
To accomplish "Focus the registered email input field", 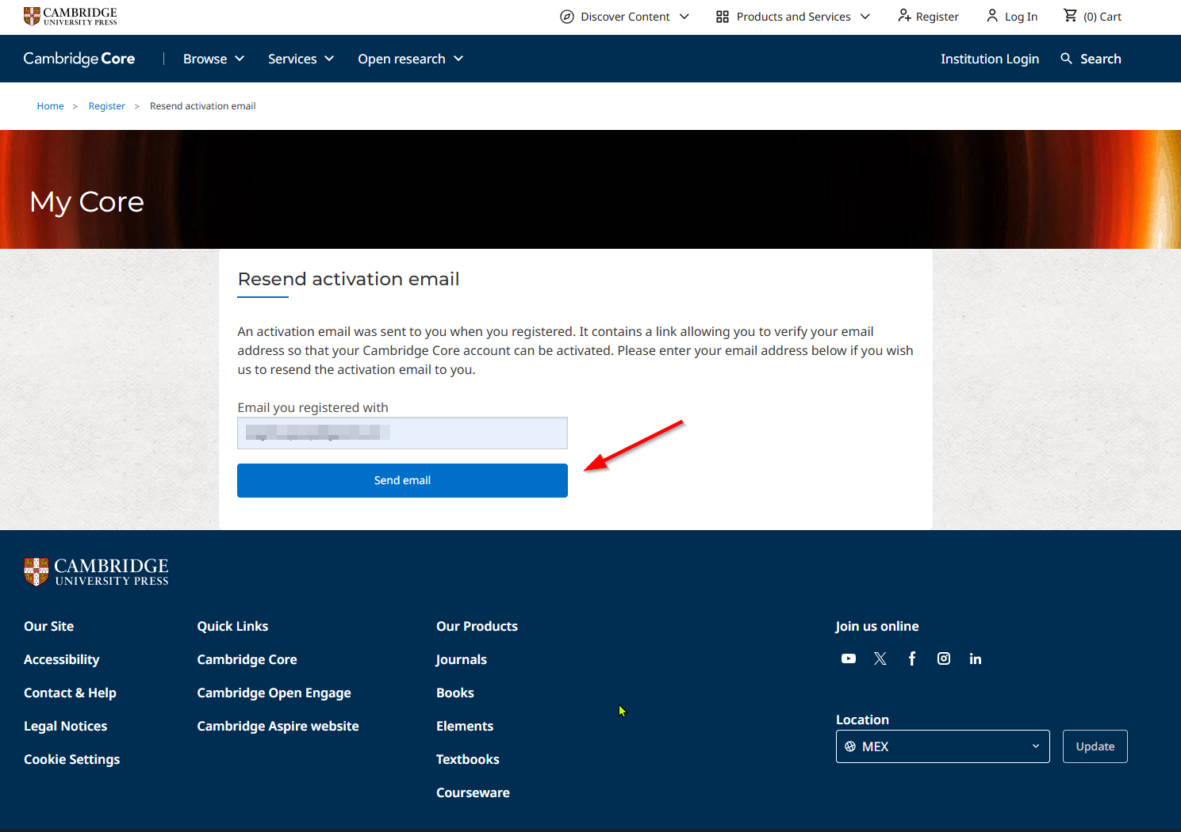I will click(x=402, y=433).
